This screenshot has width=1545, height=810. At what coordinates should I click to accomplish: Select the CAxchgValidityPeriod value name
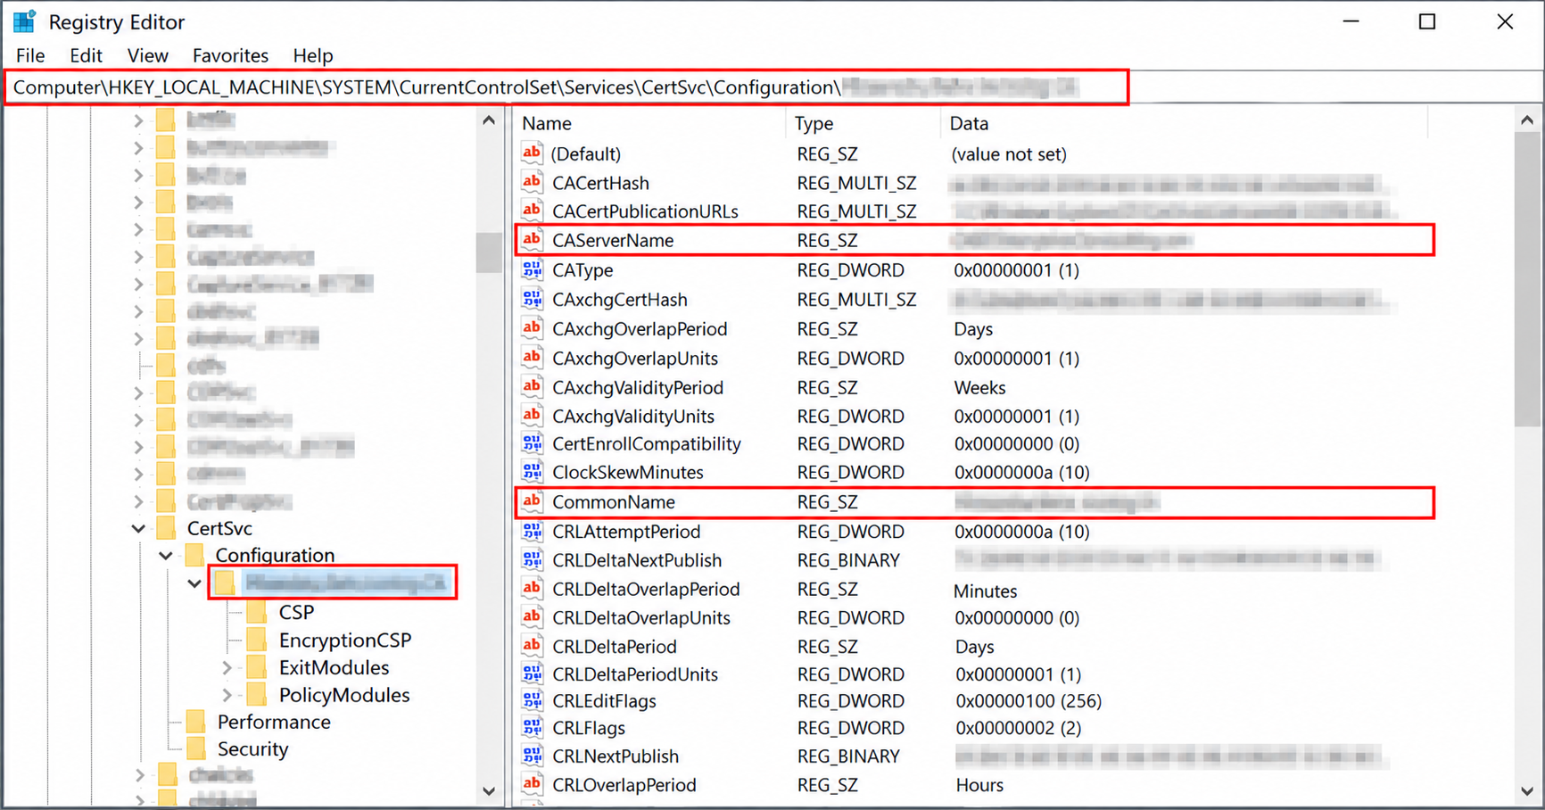[x=638, y=387]
